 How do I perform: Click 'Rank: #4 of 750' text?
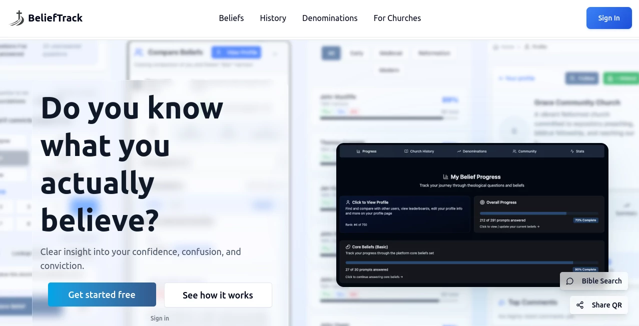coord(356,224)
